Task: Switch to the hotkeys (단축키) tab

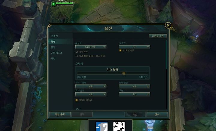Action: [54, 36]
